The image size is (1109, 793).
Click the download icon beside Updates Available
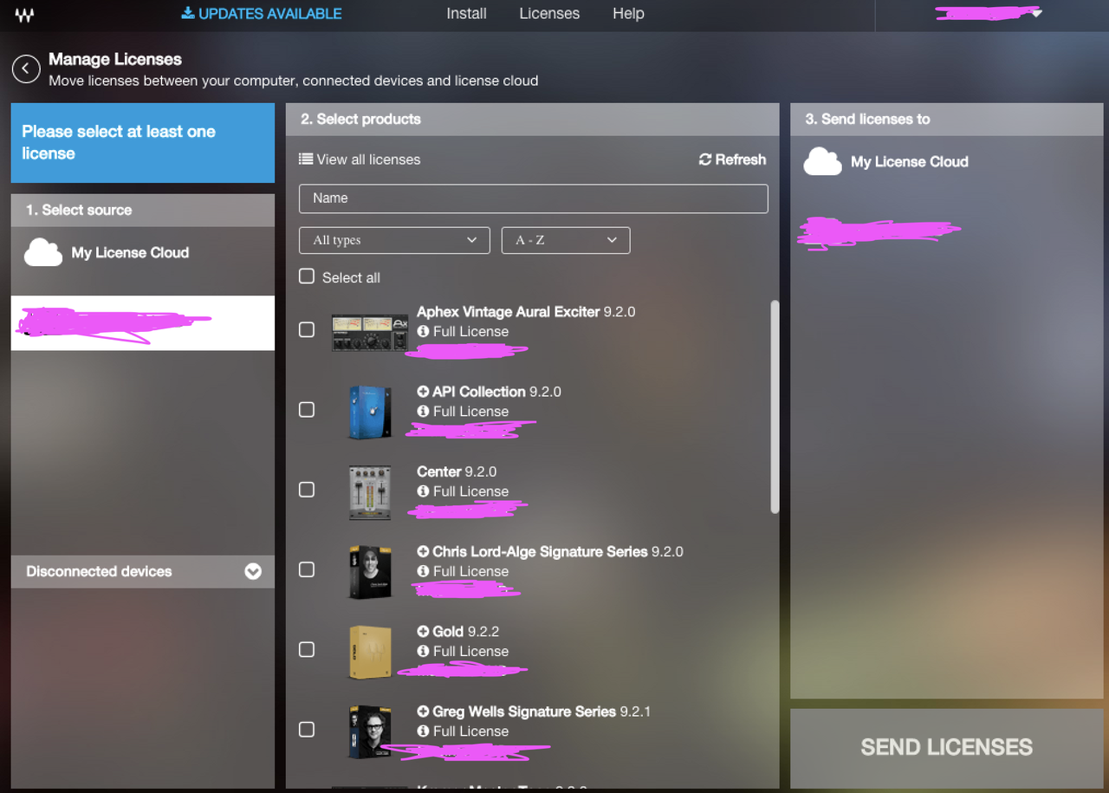point(188,13)
